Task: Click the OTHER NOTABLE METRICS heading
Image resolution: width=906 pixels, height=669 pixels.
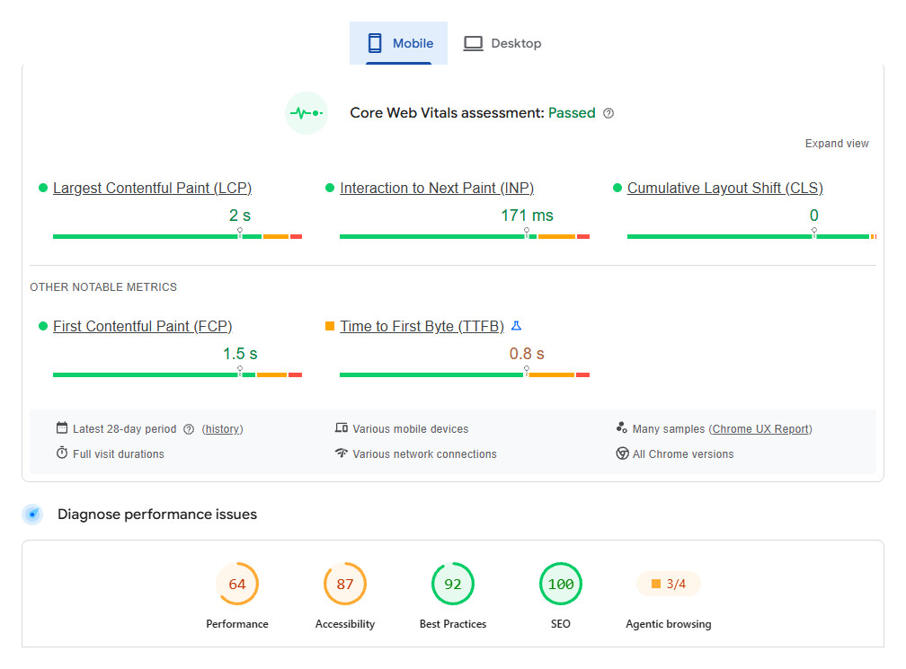Action: [103, 286]
